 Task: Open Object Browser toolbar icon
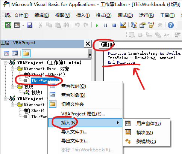151,25
